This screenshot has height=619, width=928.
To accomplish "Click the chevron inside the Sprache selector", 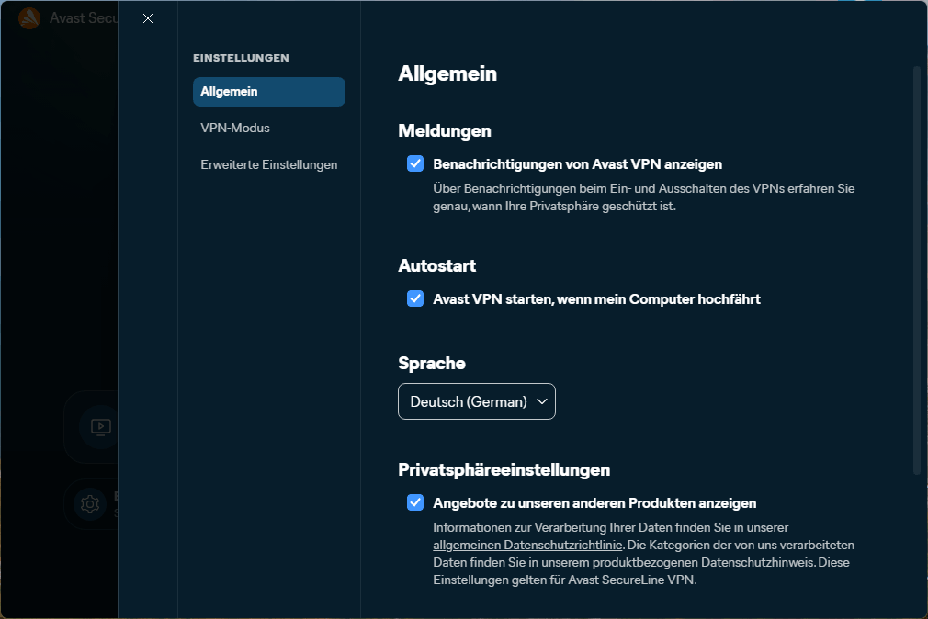I will [x=542, y=400].
